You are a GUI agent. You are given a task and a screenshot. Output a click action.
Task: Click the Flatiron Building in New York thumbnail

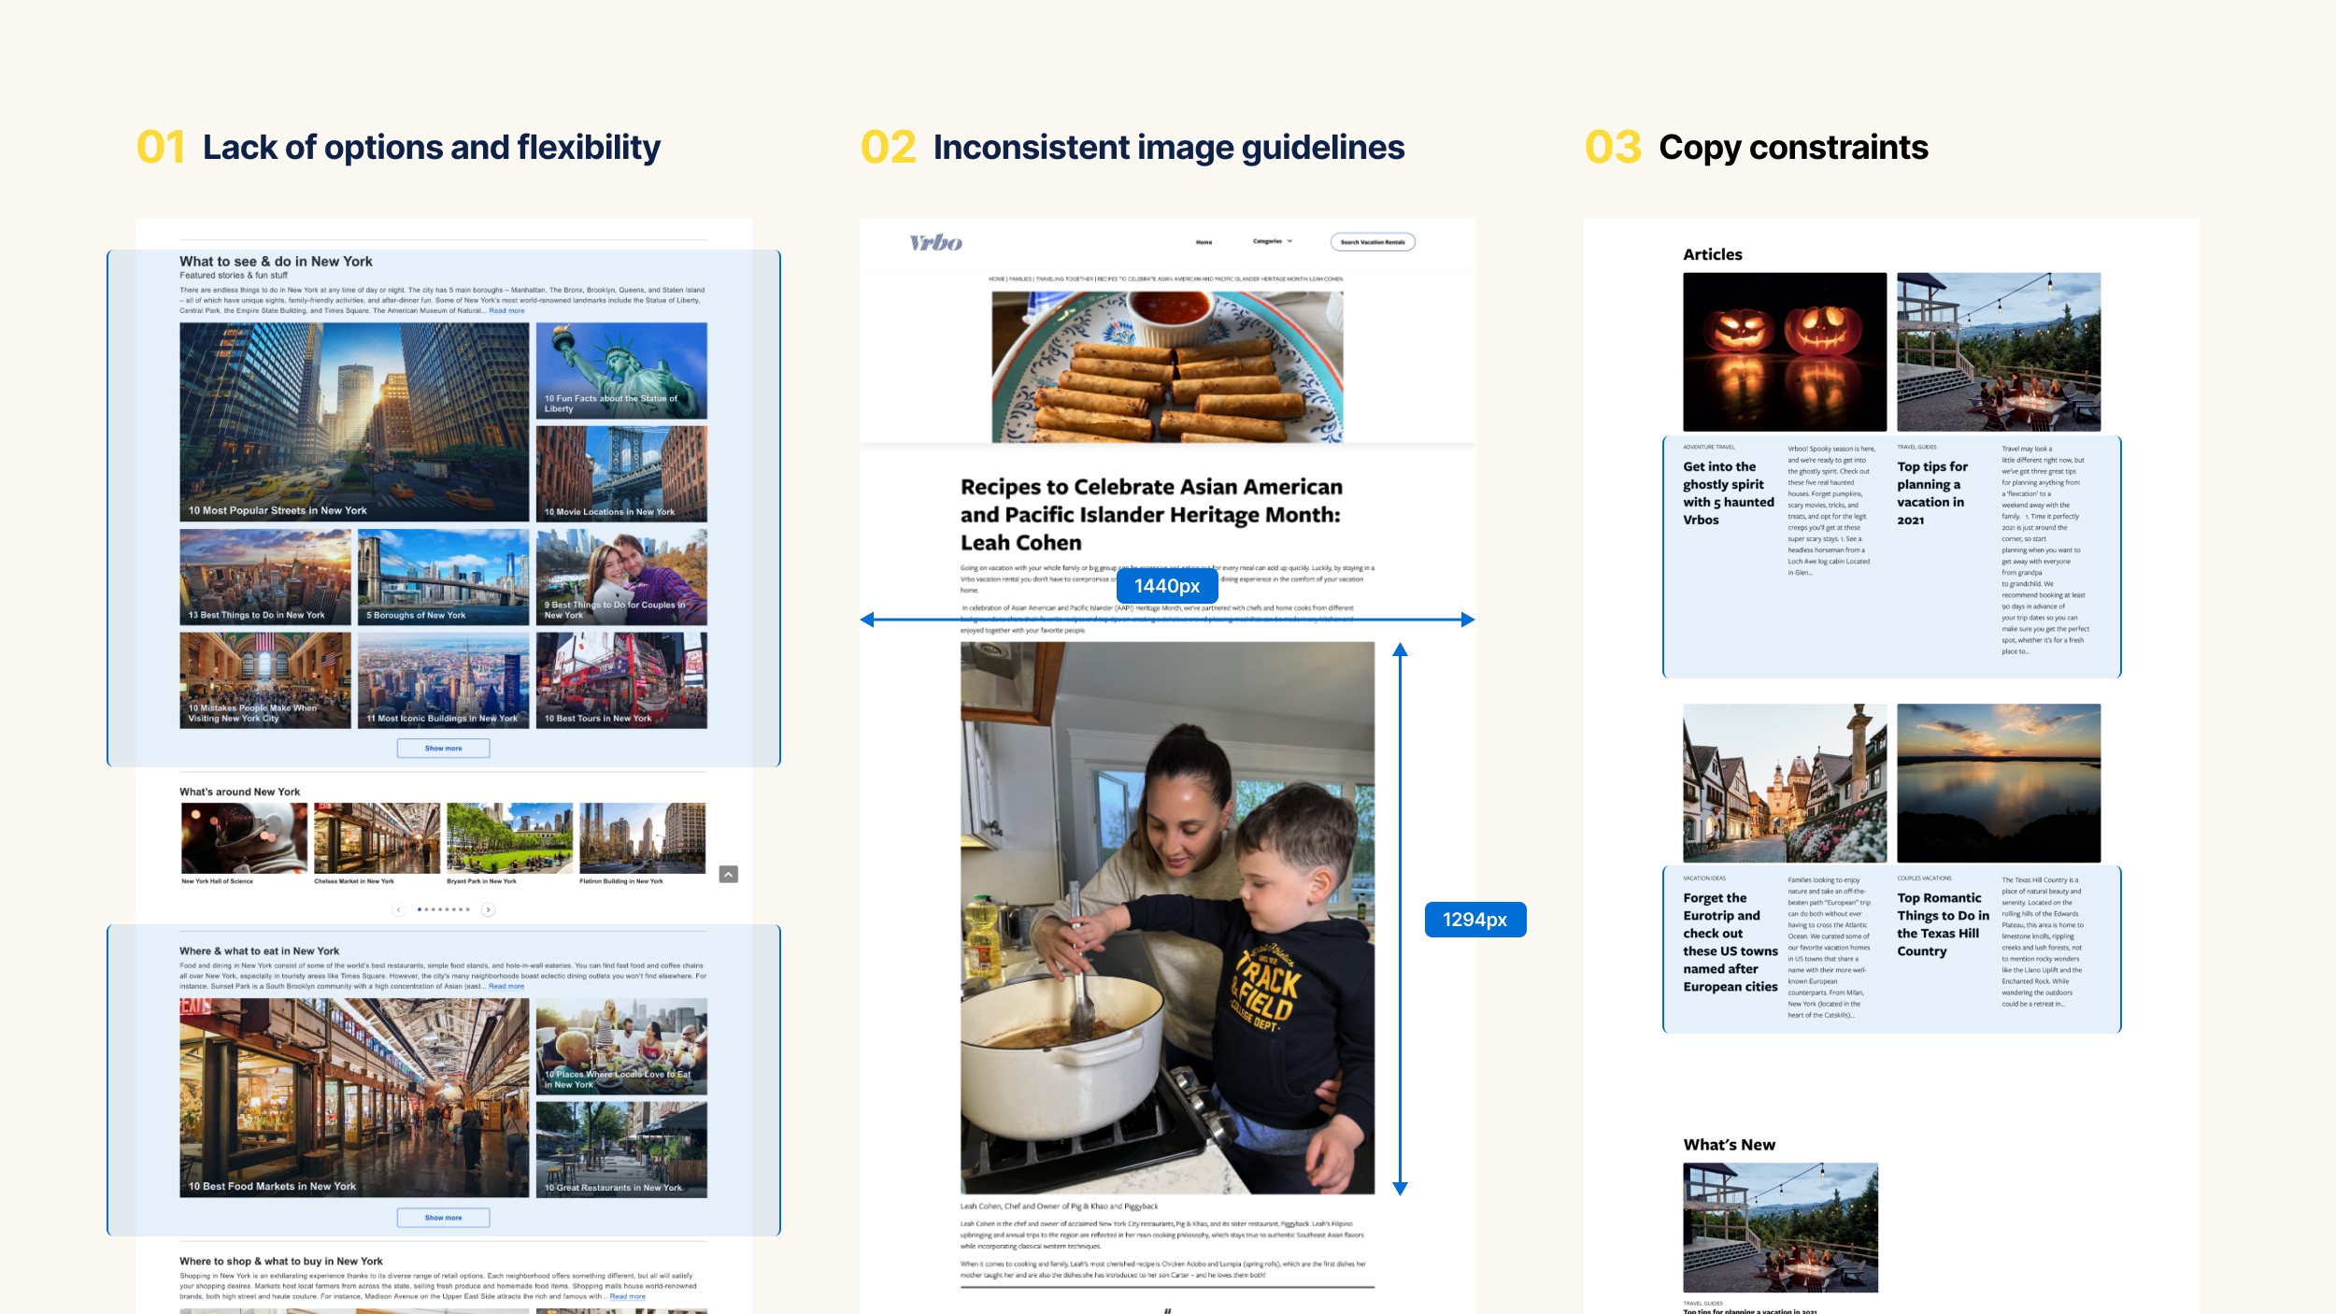(x=642, y=838)
